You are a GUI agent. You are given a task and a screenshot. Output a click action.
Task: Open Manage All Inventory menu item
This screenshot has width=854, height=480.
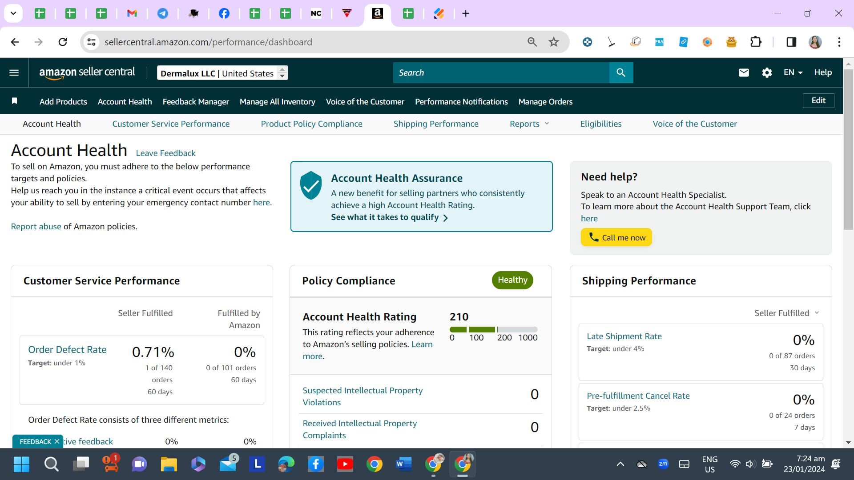point(278,102)
